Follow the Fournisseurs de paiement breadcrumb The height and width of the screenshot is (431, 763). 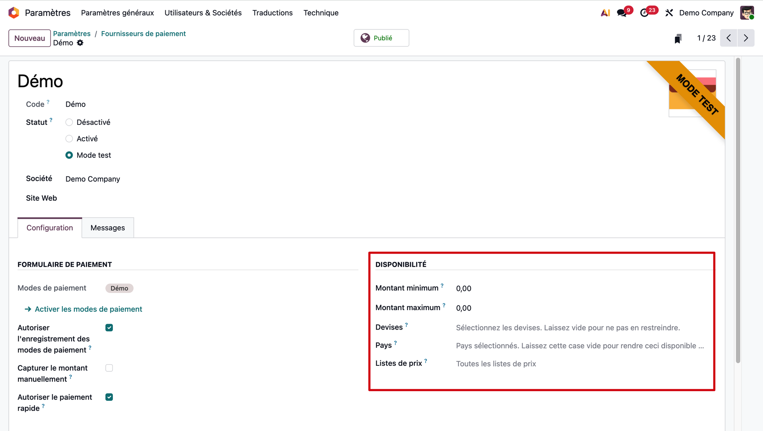143,33
